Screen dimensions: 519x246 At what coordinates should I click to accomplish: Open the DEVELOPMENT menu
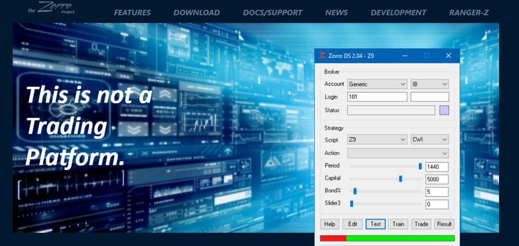[x=398, y=12]
